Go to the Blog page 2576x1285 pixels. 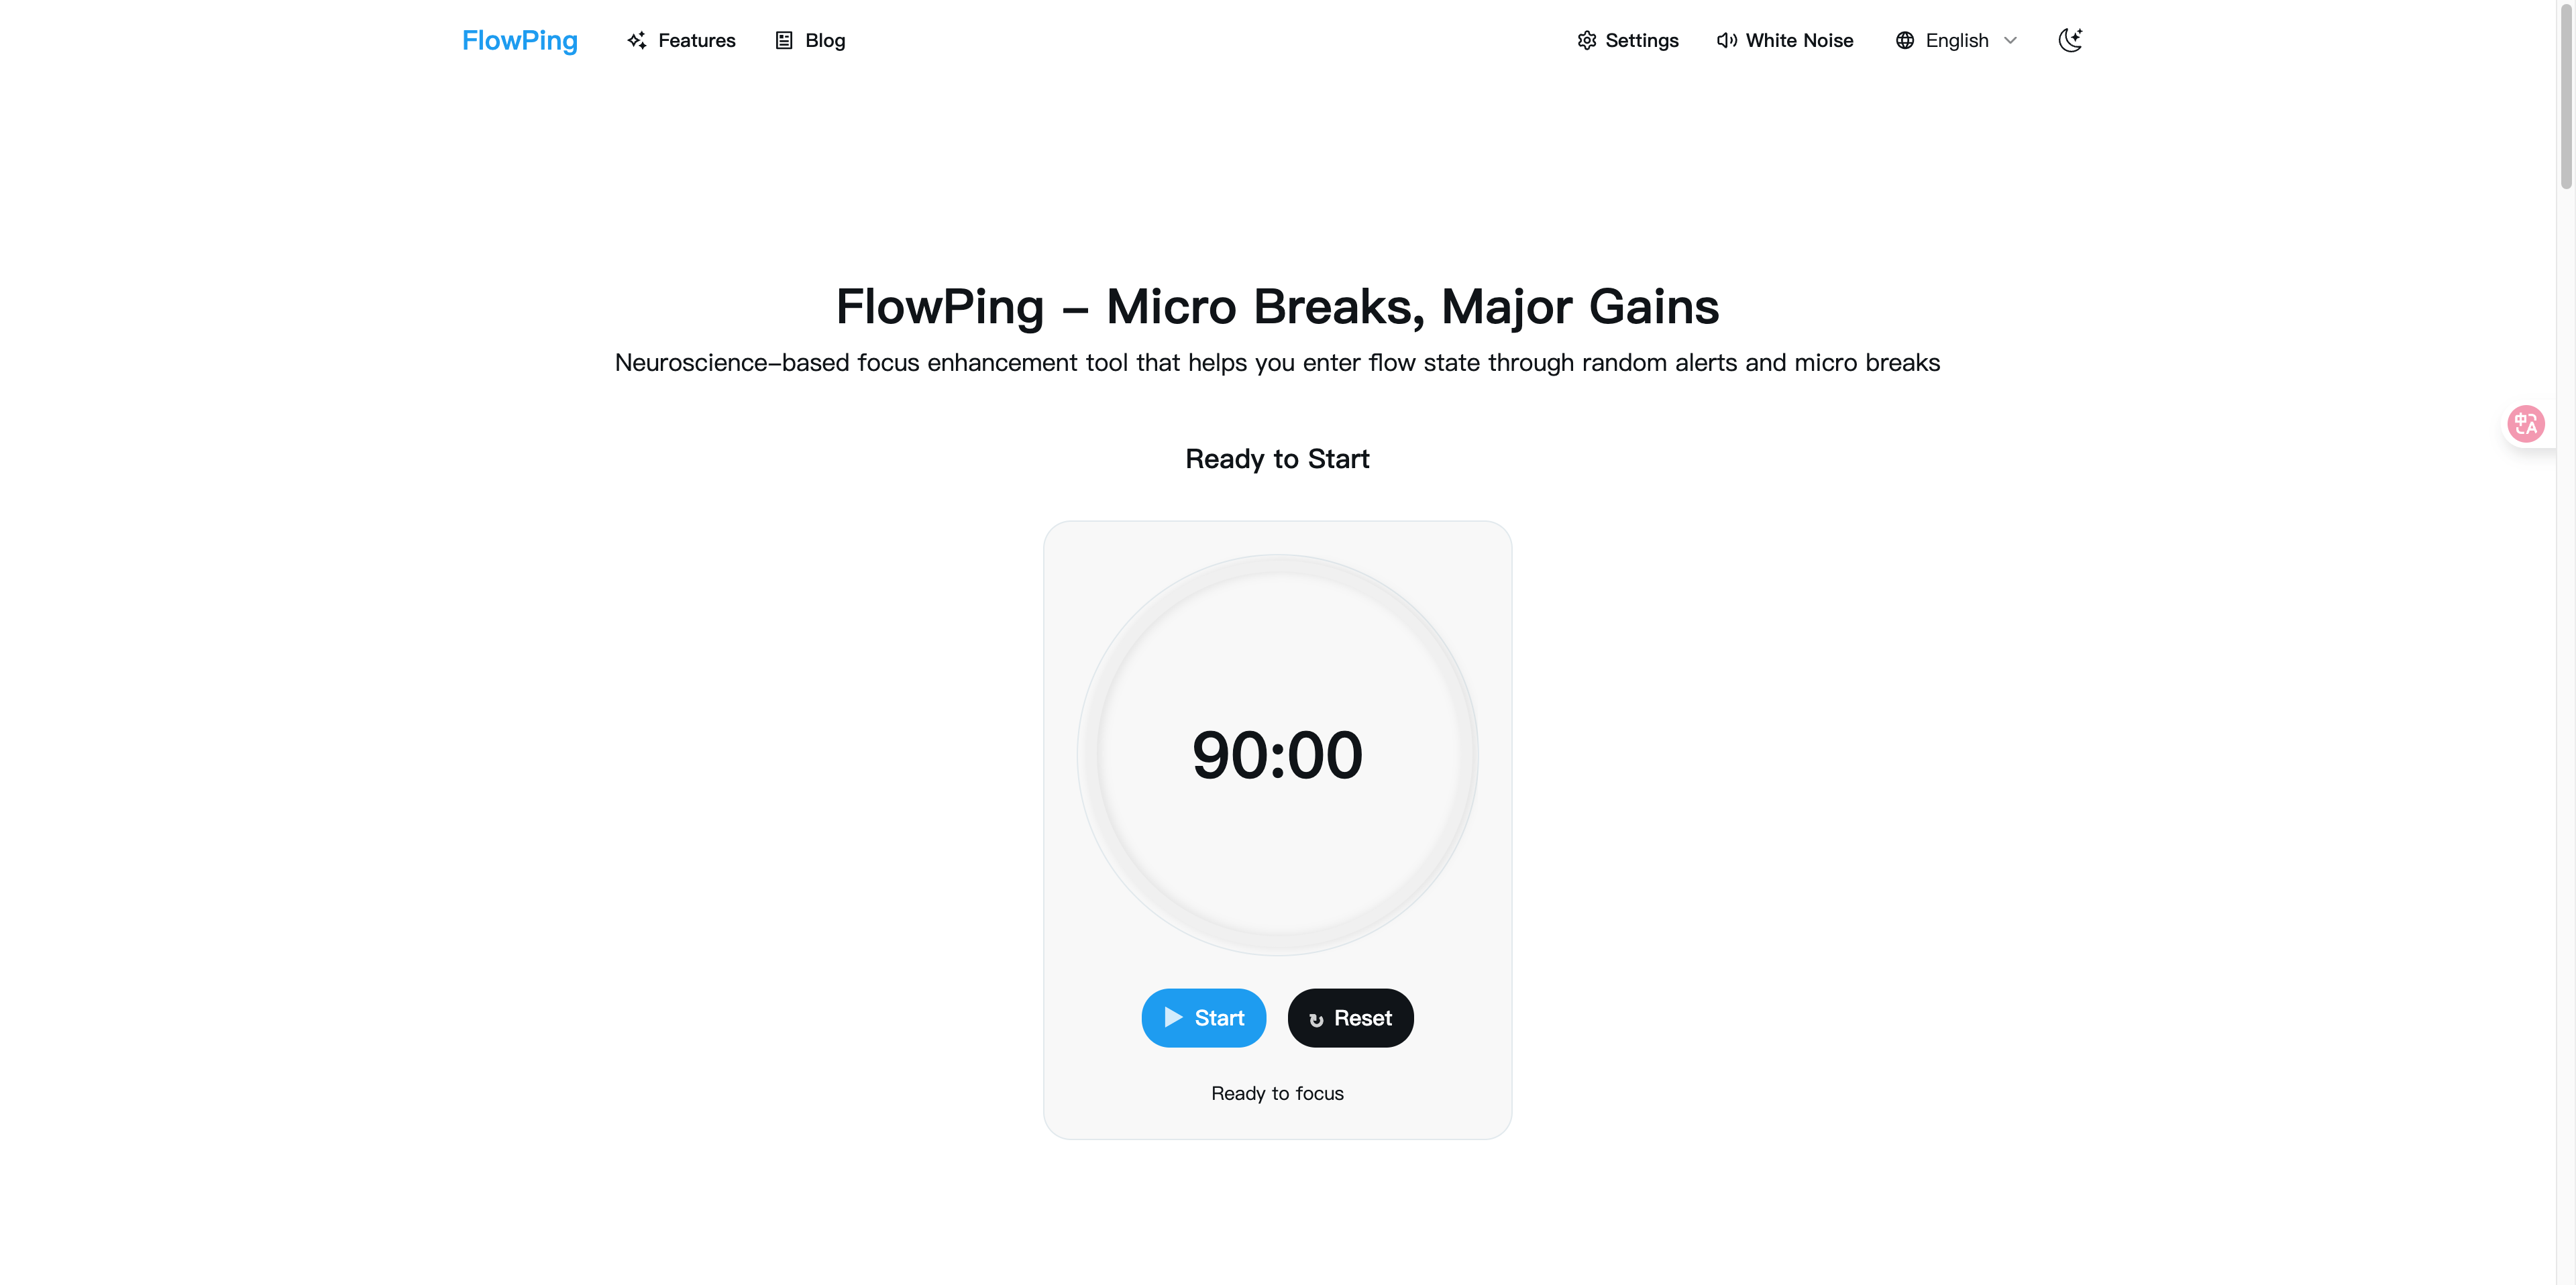(x=825, y=41)
